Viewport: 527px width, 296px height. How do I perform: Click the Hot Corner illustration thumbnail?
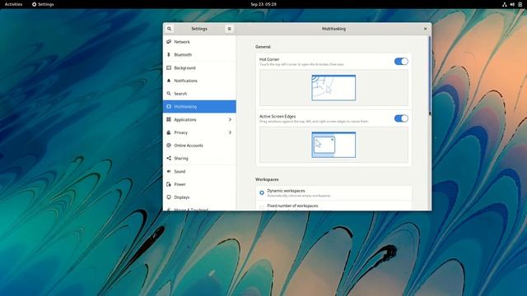(333, 88)
